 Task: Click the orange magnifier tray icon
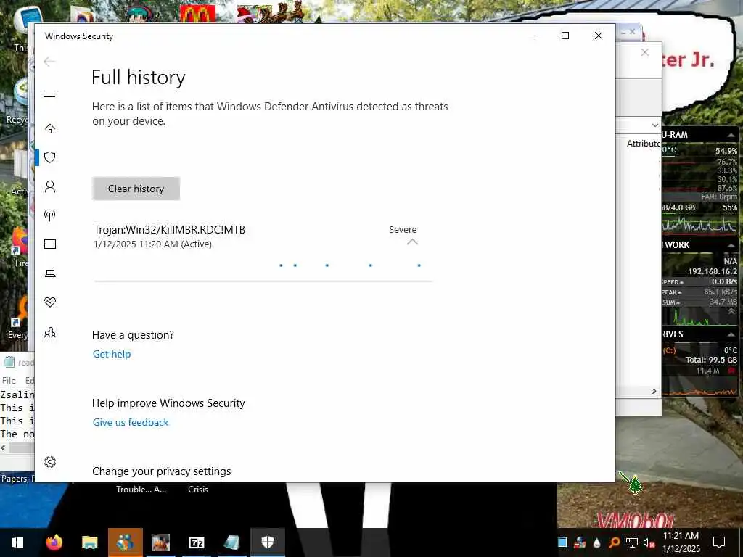tap(614, 542)
